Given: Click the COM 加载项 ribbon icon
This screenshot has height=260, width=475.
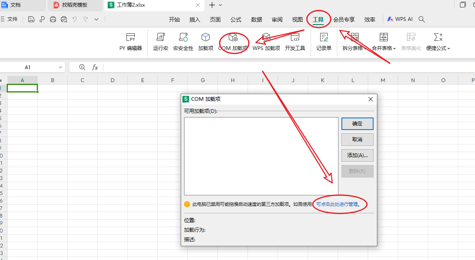Looking at the screenshot, I should (233, 42).
